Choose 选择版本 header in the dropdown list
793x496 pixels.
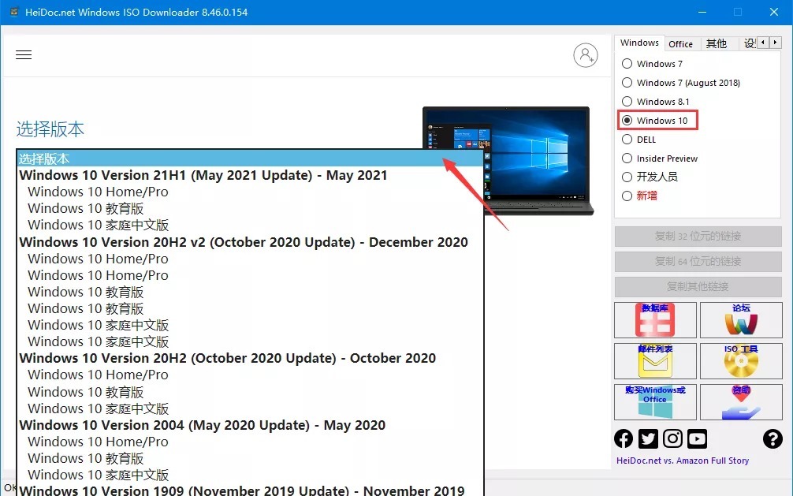(x=250, y=158)
